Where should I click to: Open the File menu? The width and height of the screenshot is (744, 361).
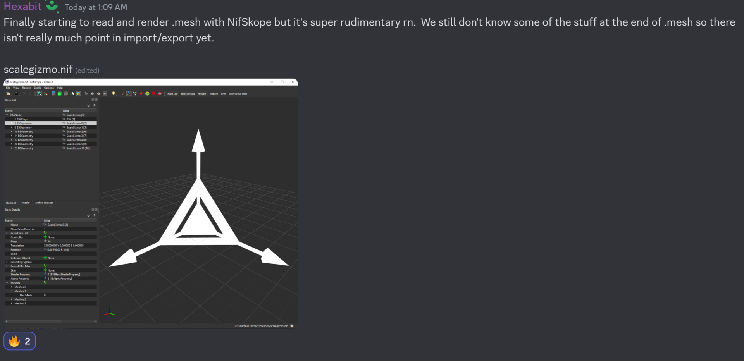pyautogui.click(x=8, y=88)
